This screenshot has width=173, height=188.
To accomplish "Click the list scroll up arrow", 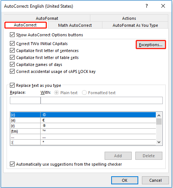I will 159,115.
